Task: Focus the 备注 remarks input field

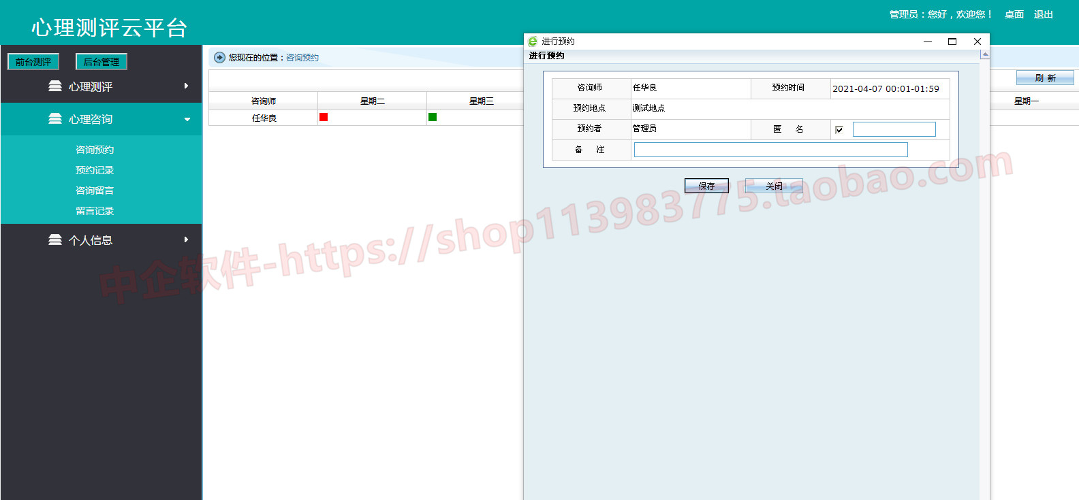Action: (771, 150)
